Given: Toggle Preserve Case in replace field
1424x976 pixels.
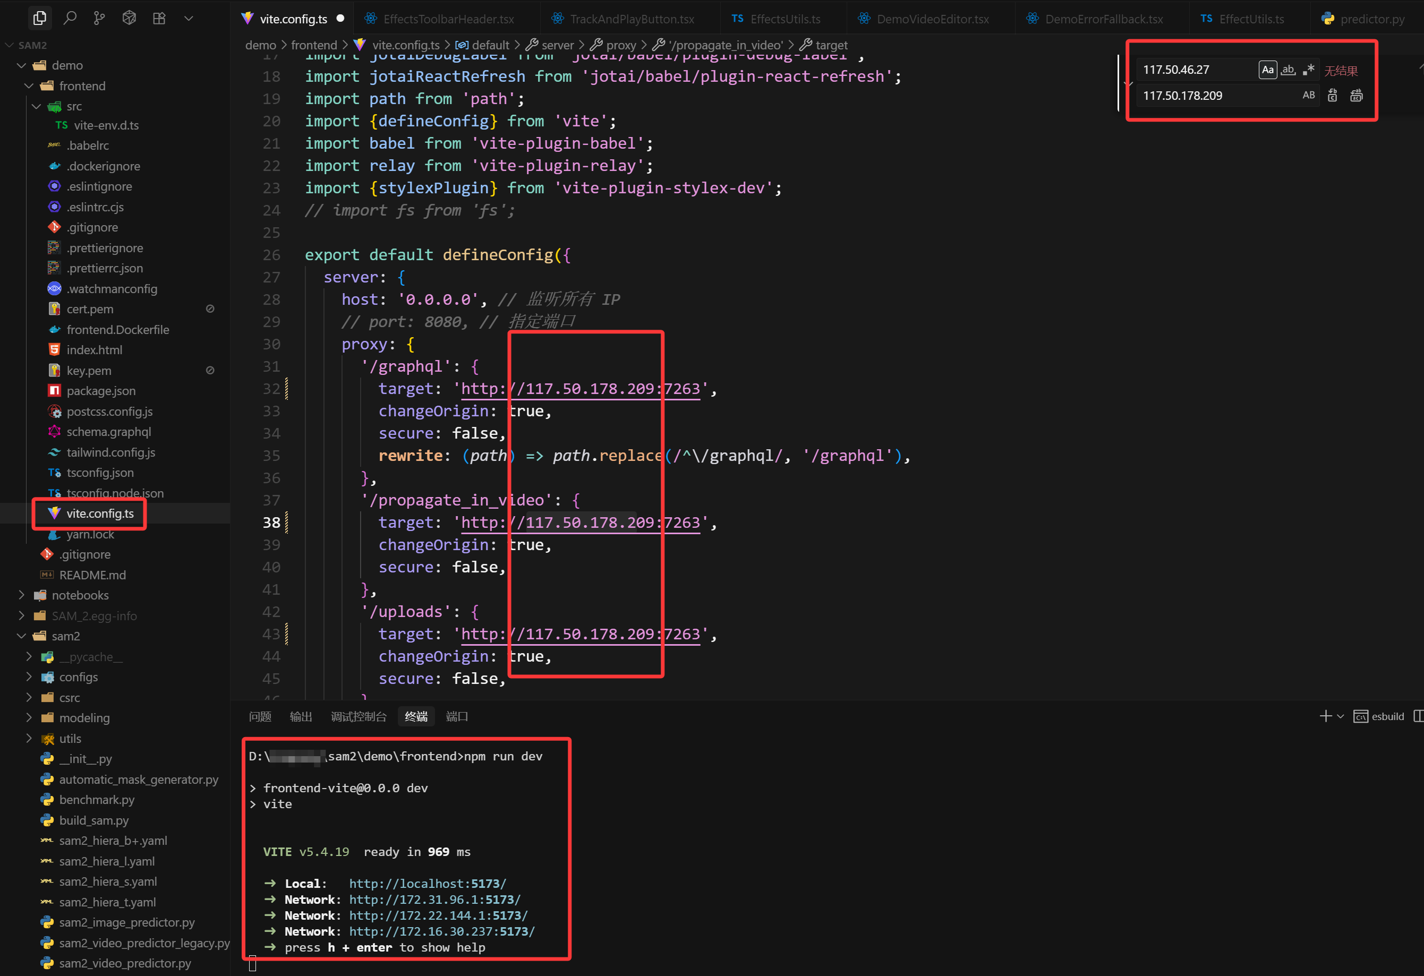Looking at the screenshot, I should tap(1308, 95).
